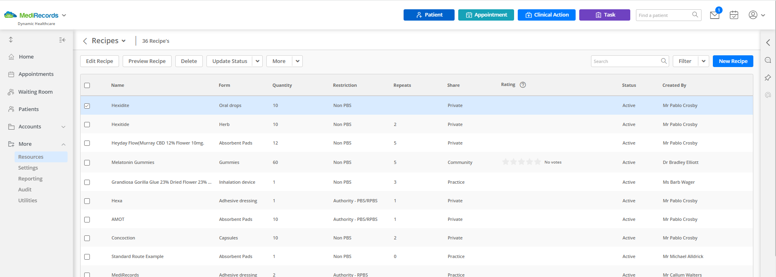
Task: Click the MediRecords logo
Action: (31, 15)
